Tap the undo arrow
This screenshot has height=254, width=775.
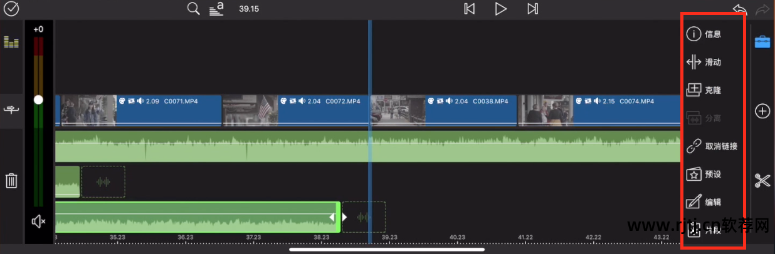(740, 9)
